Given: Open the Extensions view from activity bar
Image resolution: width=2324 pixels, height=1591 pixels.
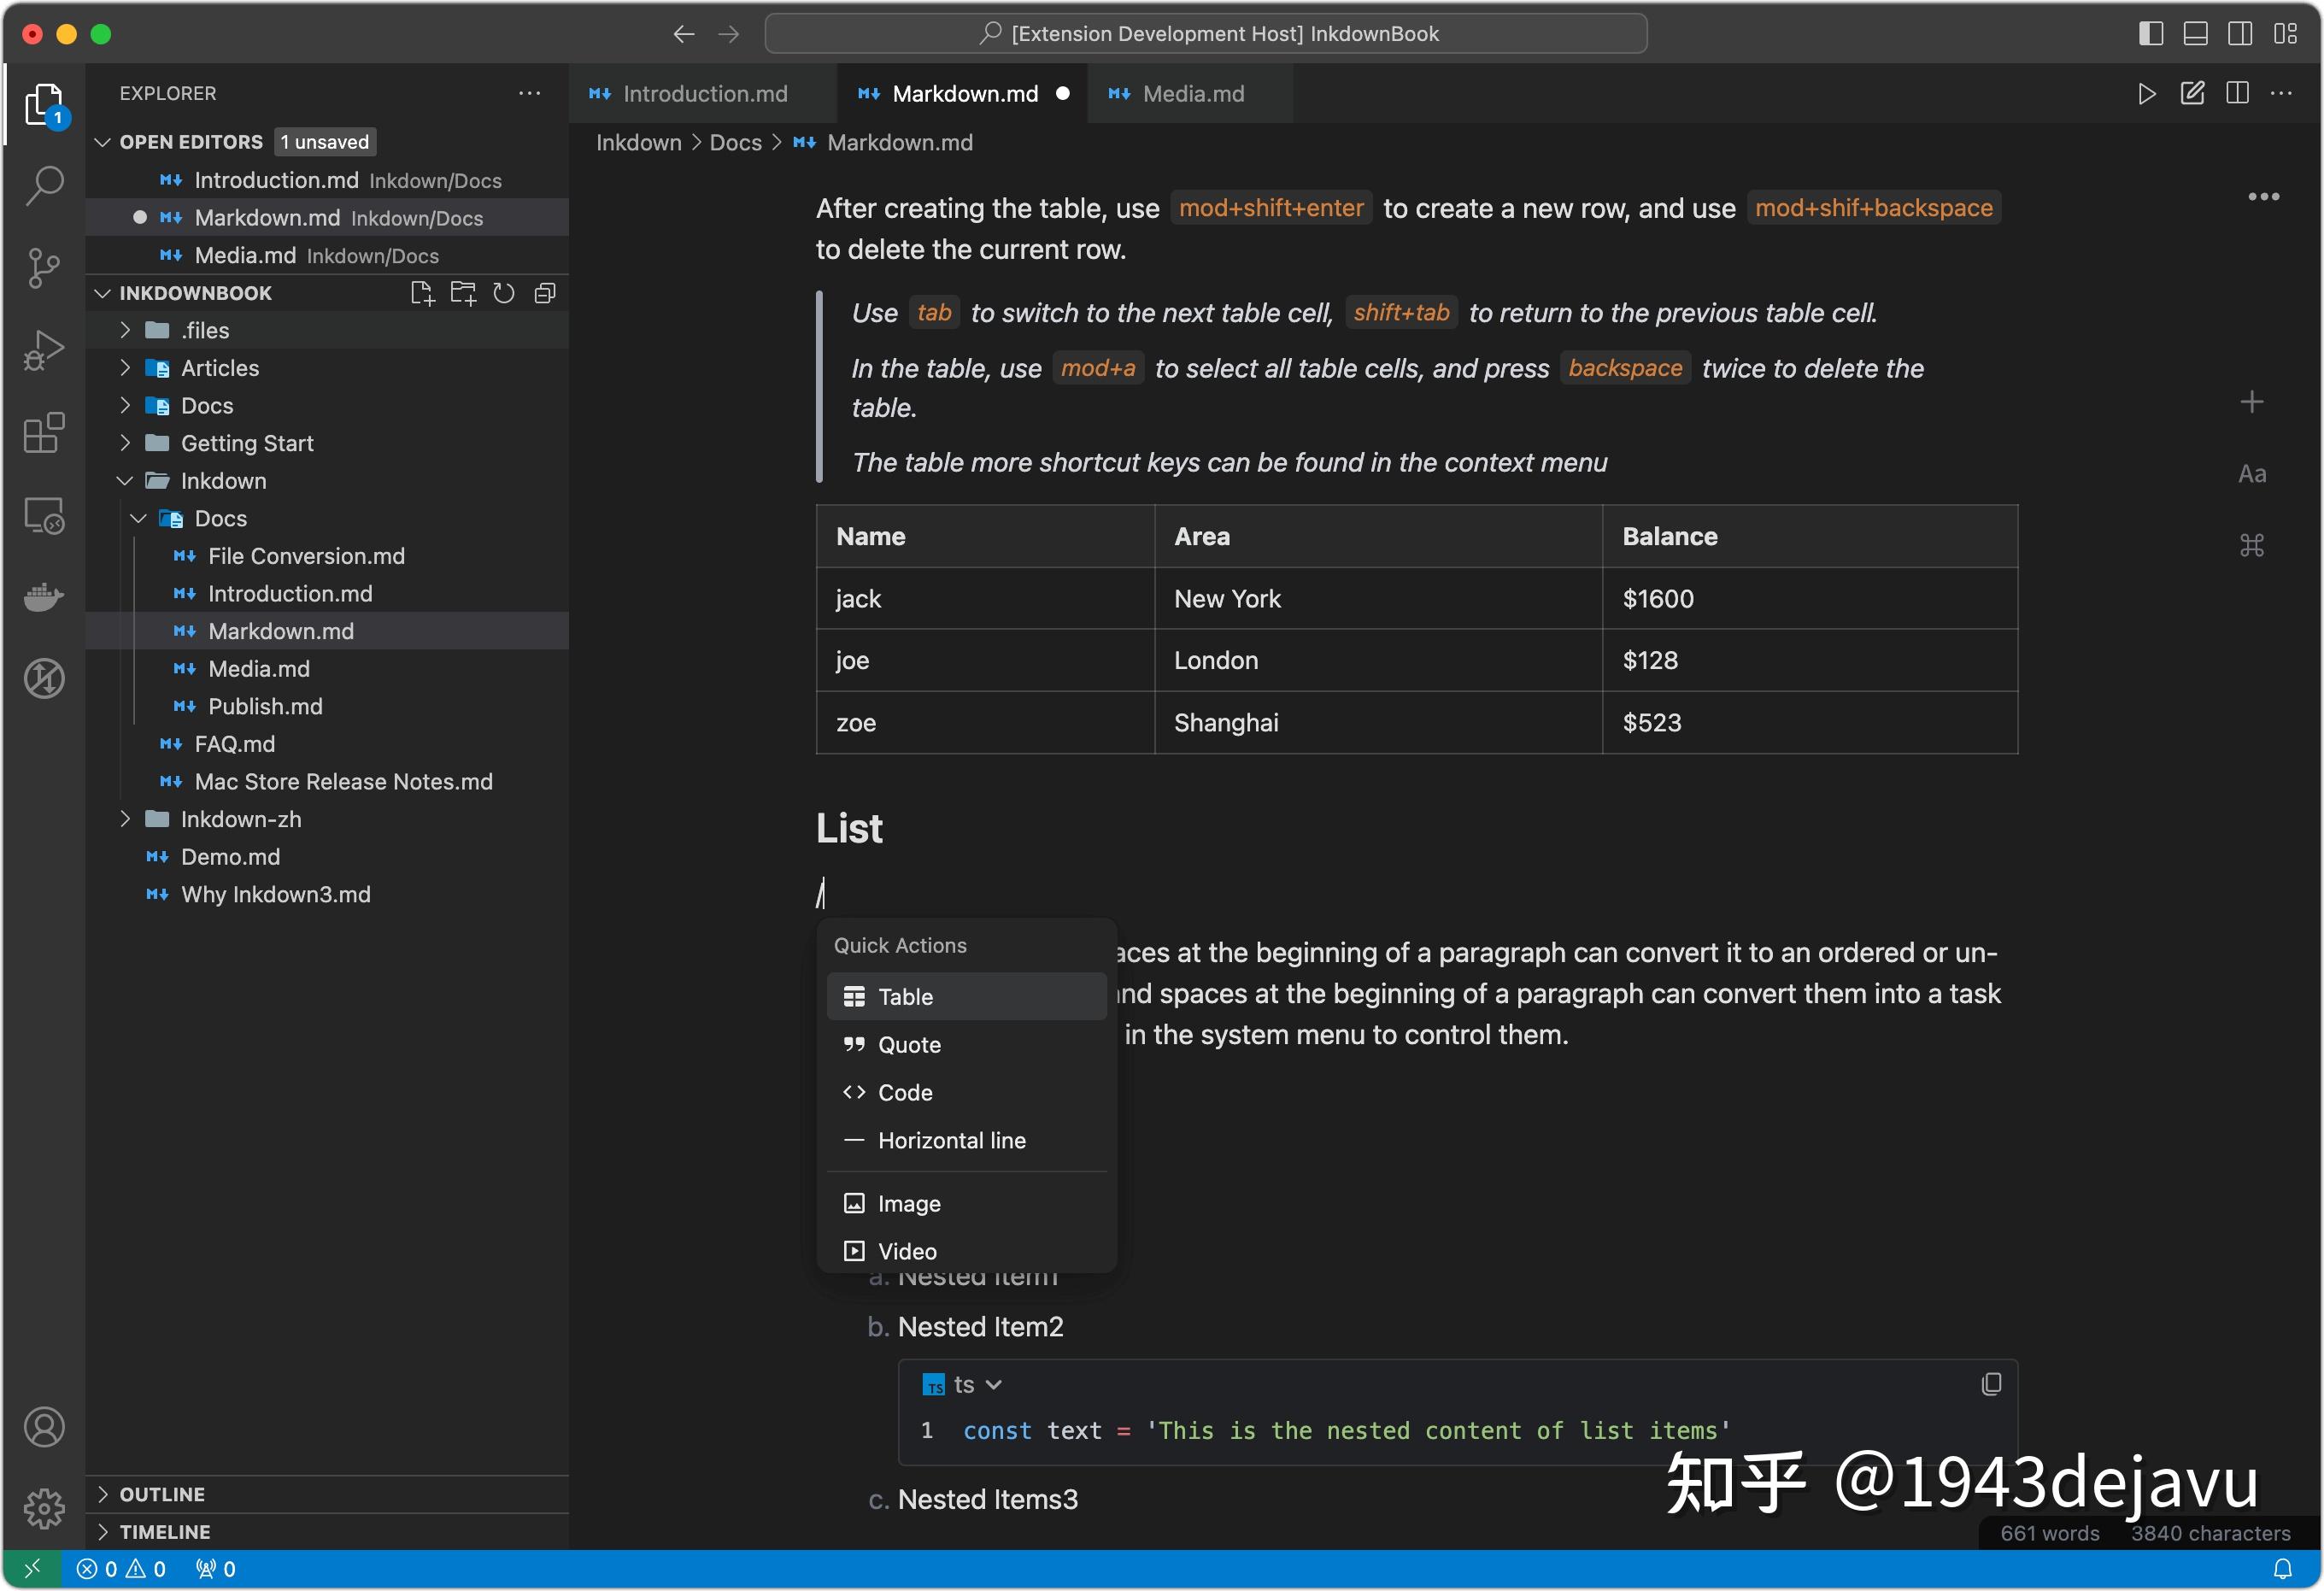Looking at the screenshot, I should 44,433.
